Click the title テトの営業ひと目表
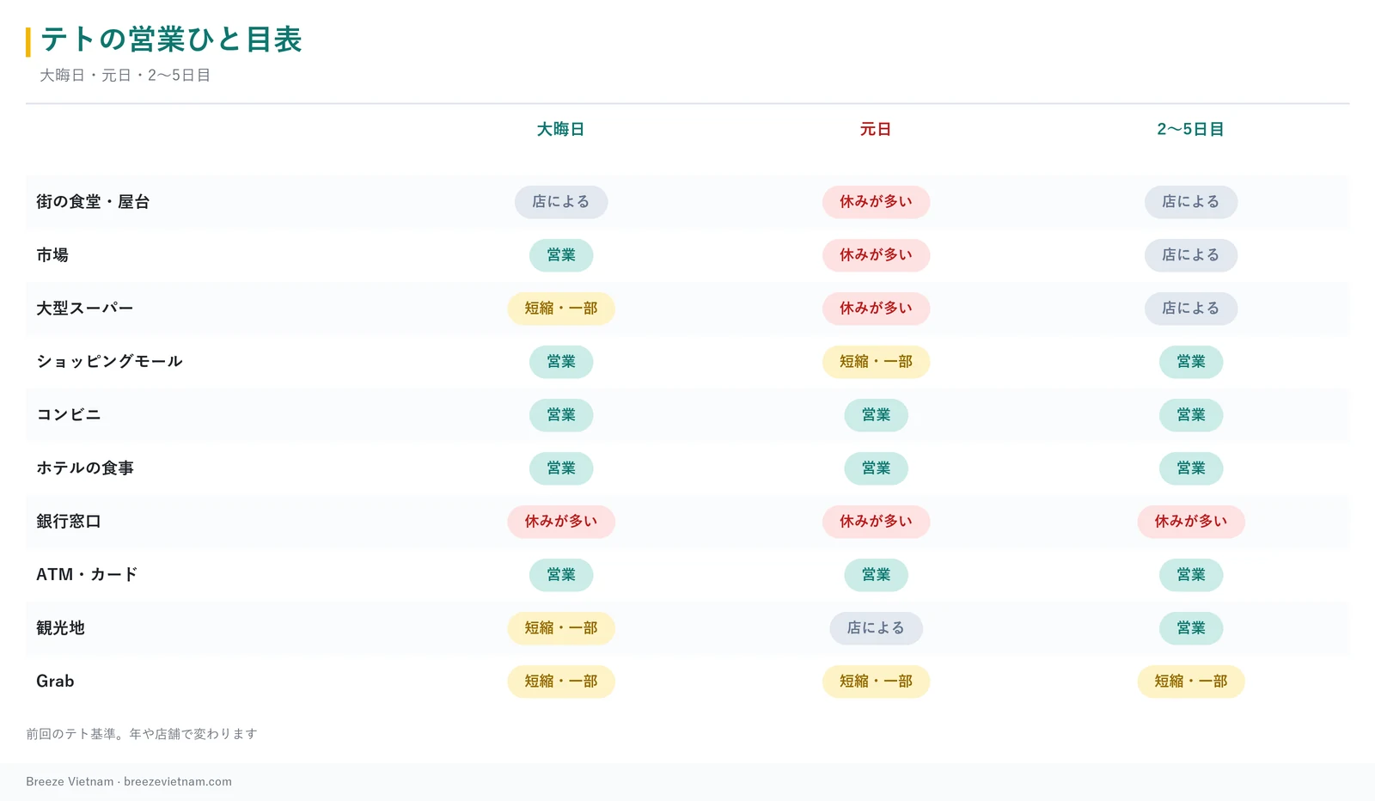Screen dimensions: 1375x801 coord(171,40)
